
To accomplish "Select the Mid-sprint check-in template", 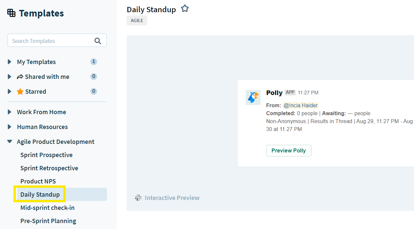I will [x=48, y=208].
